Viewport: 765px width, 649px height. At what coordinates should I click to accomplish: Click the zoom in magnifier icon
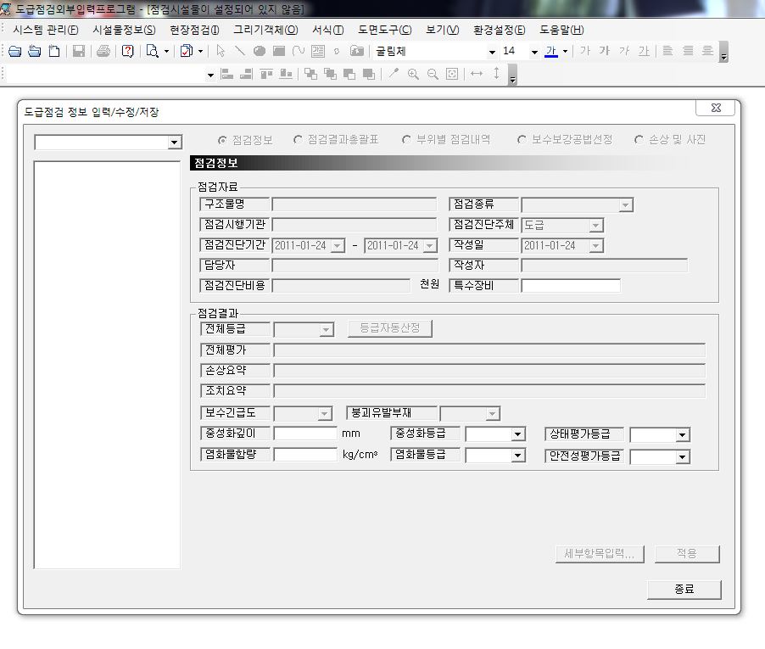click(413, 74)
